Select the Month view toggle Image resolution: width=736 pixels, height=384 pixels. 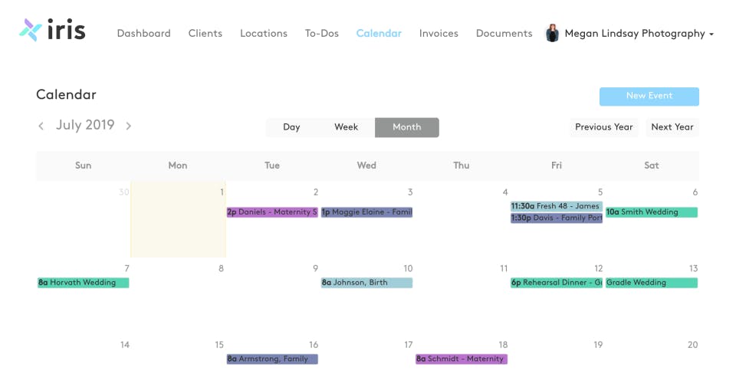pos(406,127)
